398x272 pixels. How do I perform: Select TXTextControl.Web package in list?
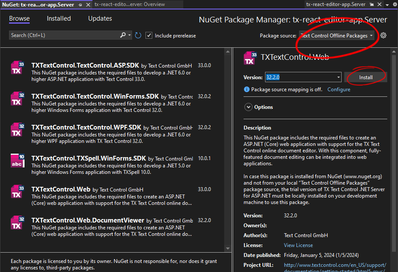tap(112, 196)
